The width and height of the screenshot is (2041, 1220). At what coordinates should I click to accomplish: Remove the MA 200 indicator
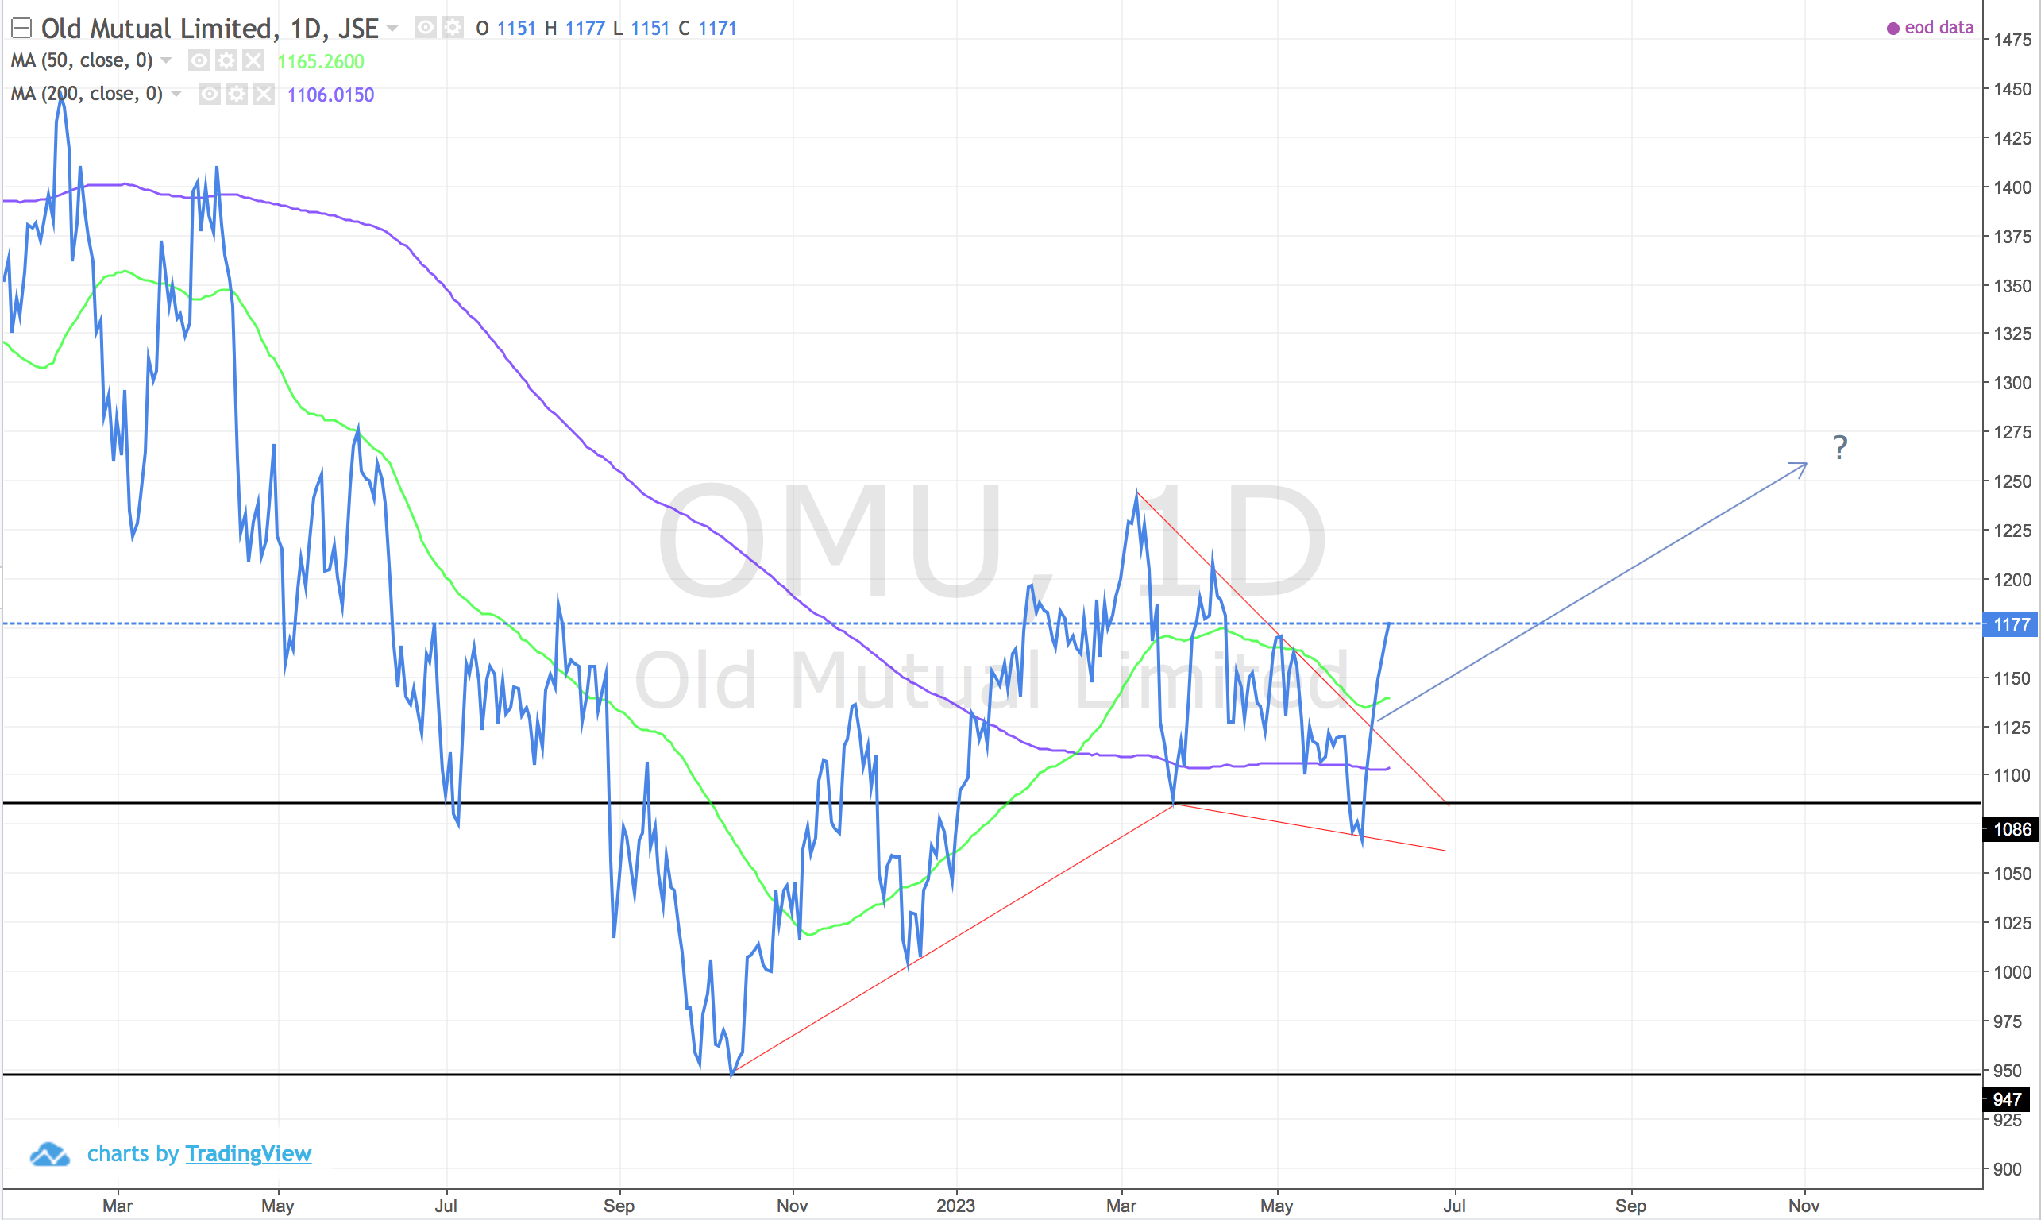(264, 95)
